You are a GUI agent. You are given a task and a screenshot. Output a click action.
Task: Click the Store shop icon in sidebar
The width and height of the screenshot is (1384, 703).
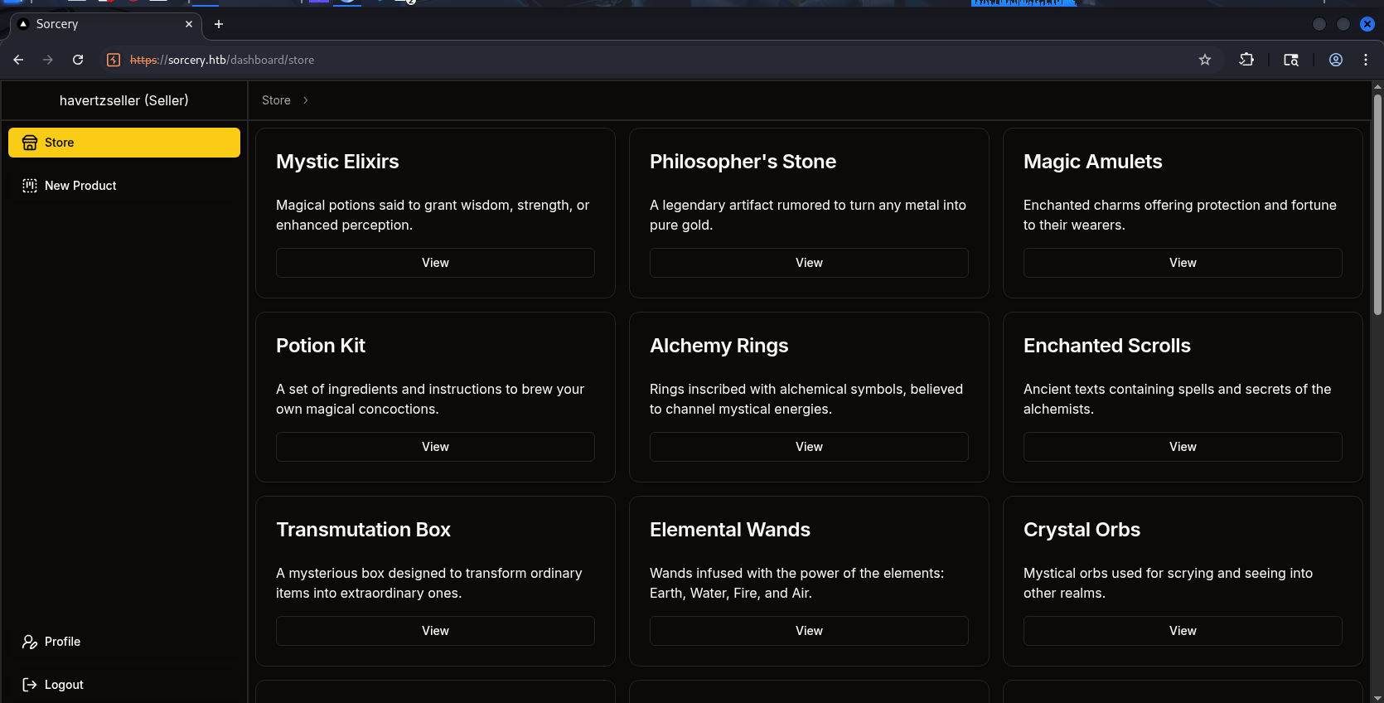point(30,143)
